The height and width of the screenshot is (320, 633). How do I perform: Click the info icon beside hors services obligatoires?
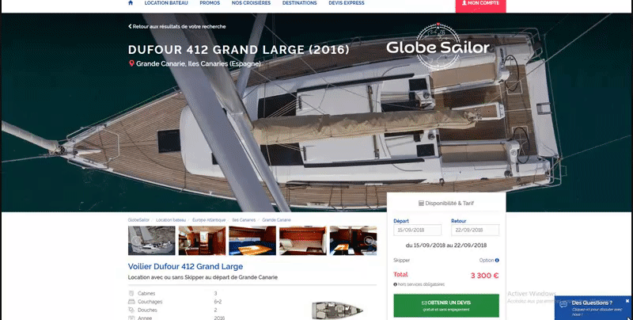click(x=395, y=284)
